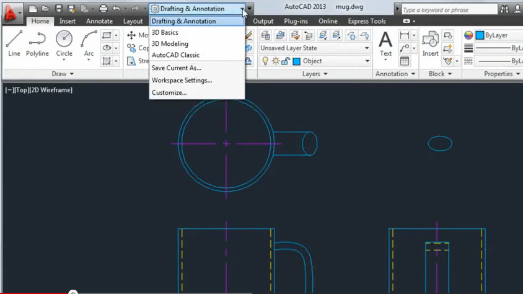The height and width of the screenshot is (294, 523).
Task: Click the blue Object layer color swatch
Action: point(296,61)
